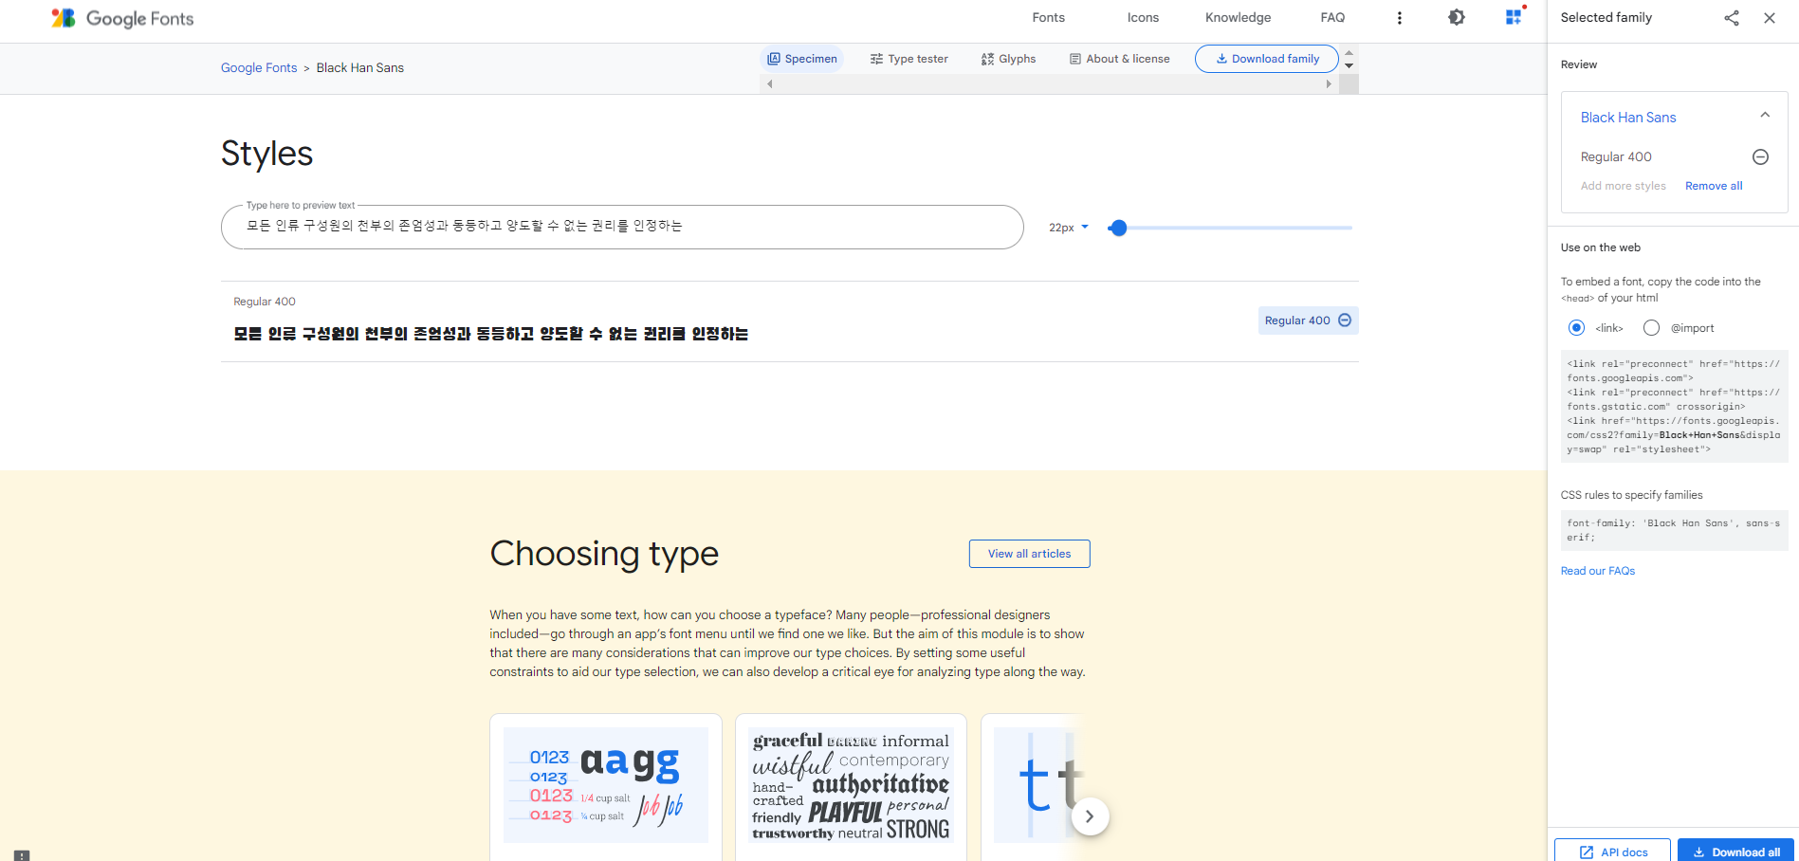
Task: Click the Remove all link
Action: (x=1714, y=186)
